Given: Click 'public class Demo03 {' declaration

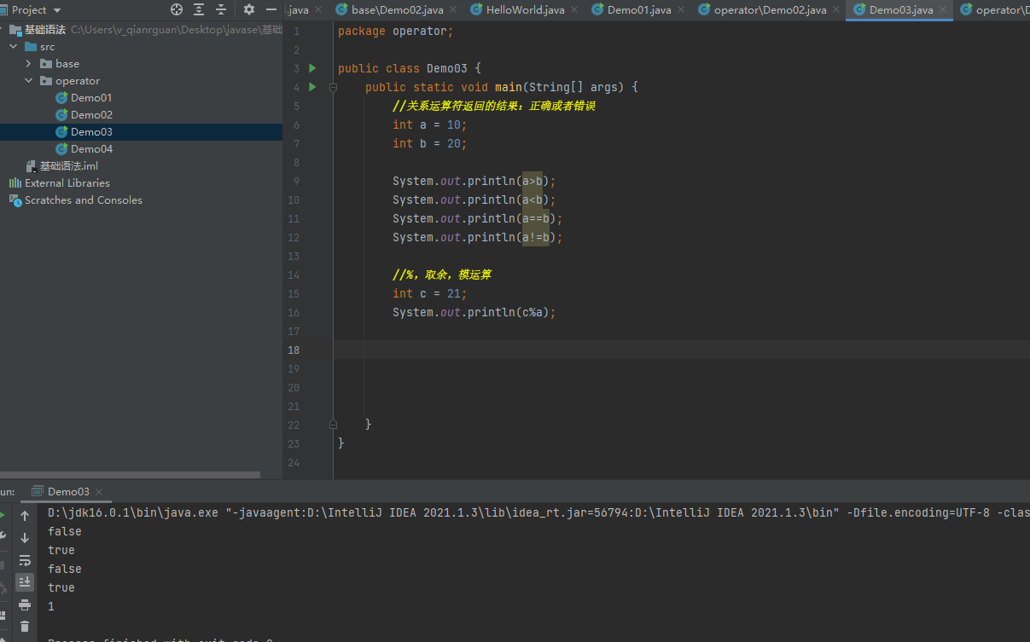Looking at the screenshot, I should 410,68.
